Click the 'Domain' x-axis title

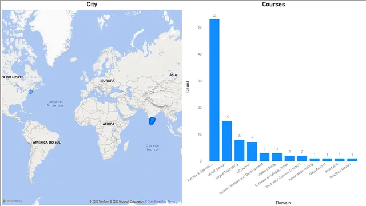283,203
